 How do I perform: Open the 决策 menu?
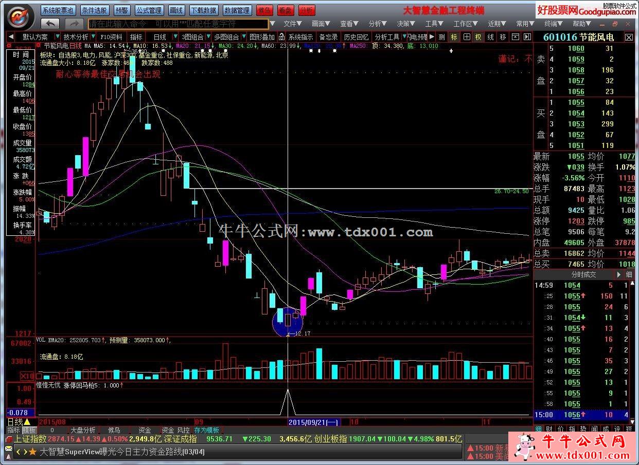[x=406, y=24]
